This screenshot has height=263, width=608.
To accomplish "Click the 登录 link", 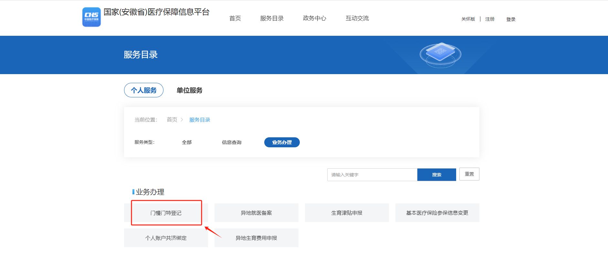I will point(511,19).
